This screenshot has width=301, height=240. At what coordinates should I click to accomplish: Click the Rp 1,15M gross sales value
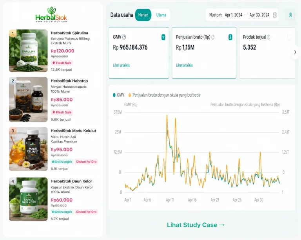click(x=185, y=47)
